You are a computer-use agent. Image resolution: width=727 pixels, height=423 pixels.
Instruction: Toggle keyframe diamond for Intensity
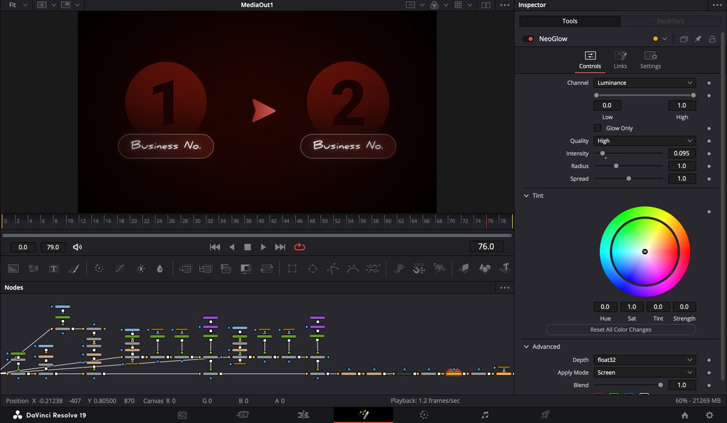pyautogui.click(x=709, y=153)
